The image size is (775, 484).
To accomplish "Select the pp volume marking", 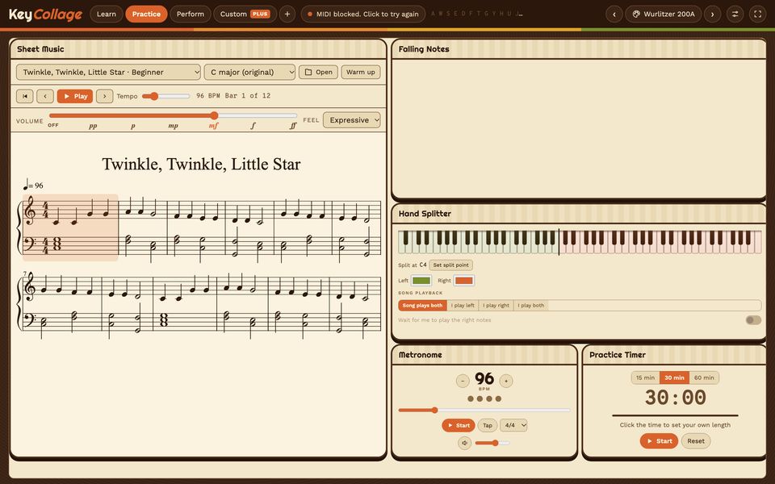I will 93,126.
